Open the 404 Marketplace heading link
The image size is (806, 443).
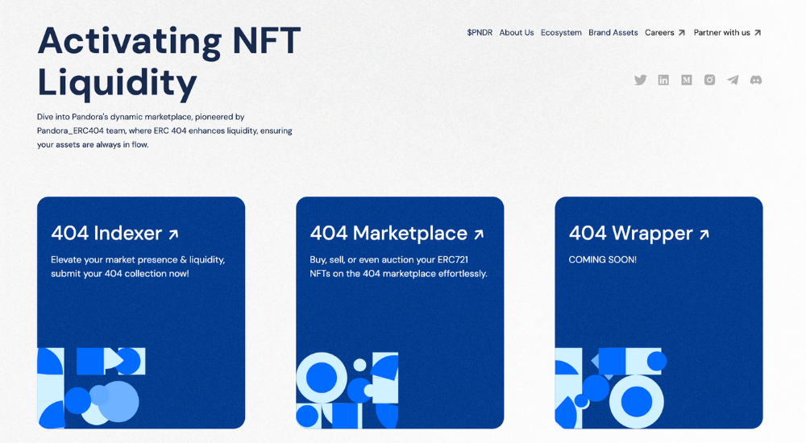click(388, 234)
